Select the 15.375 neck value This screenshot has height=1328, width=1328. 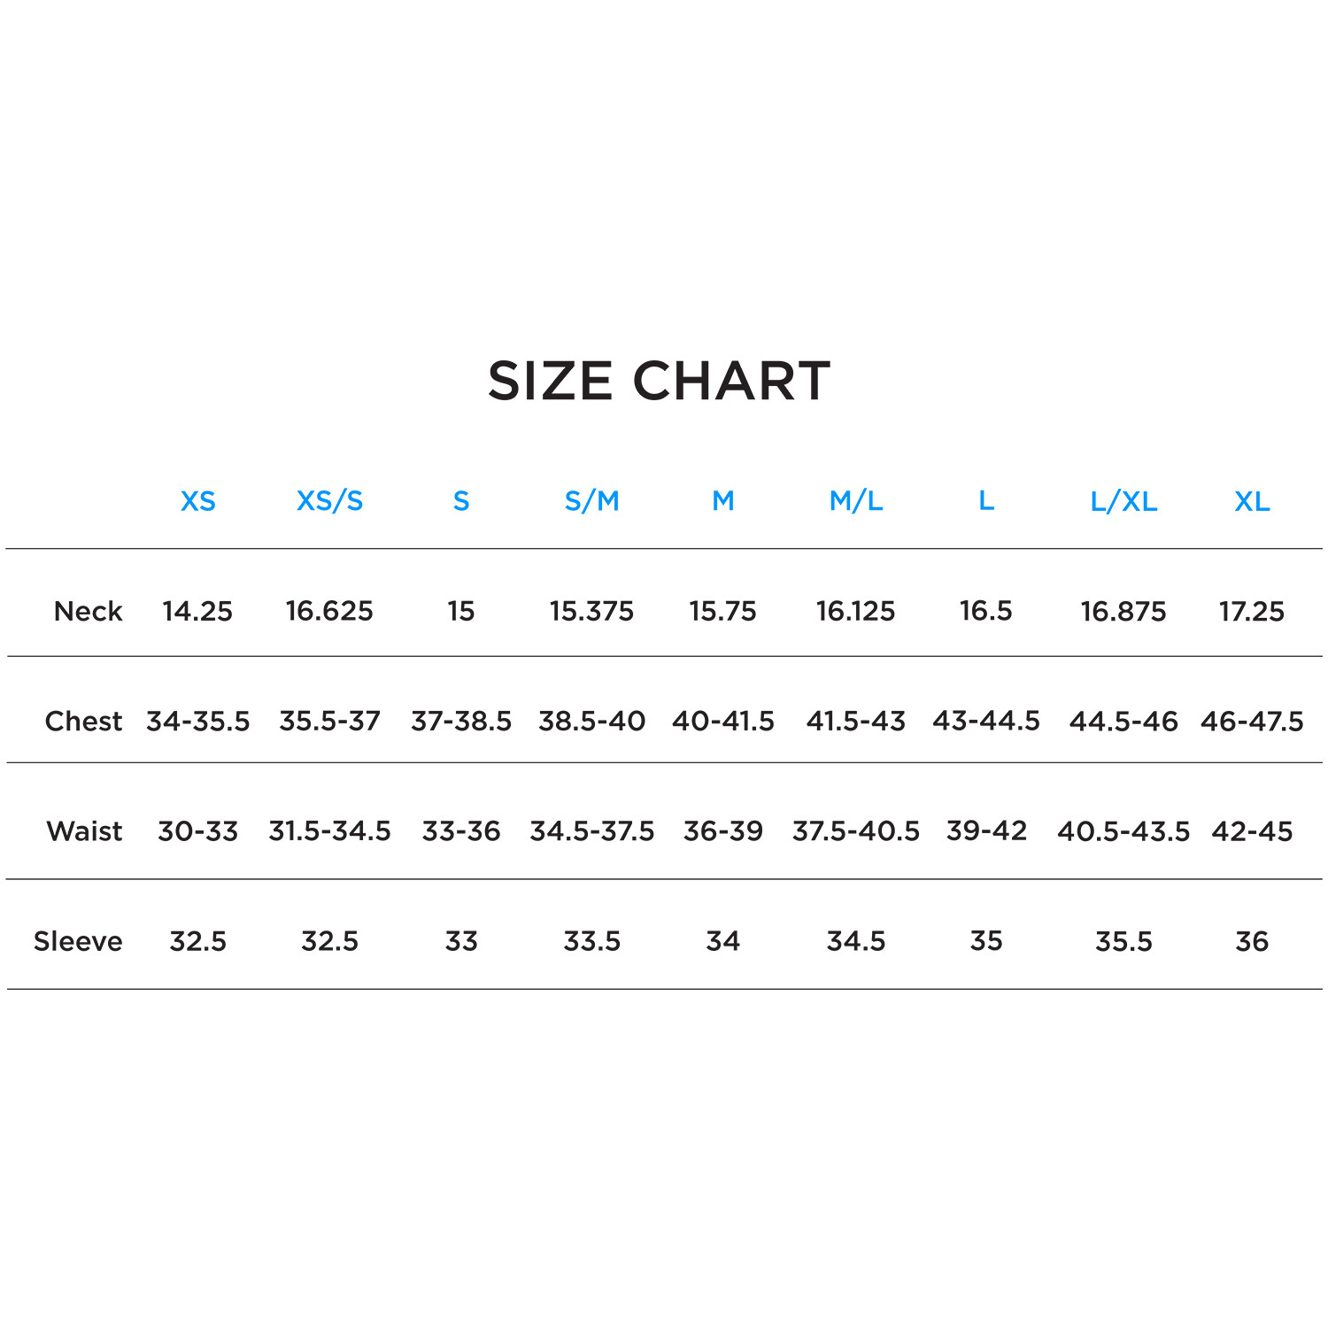pyautogui.click(x=591, y=611)
